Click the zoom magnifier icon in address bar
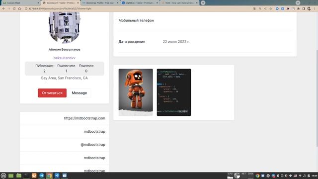The image size is (318, 179). coord(260,9)
